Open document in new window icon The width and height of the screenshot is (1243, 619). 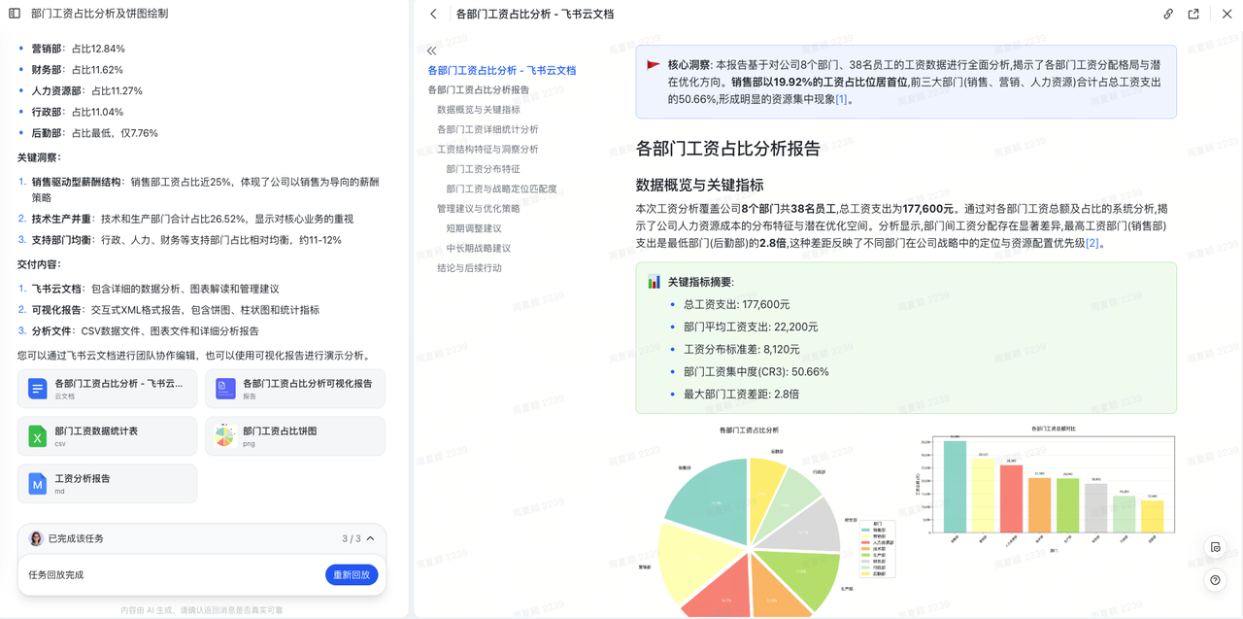[1193, 14]
